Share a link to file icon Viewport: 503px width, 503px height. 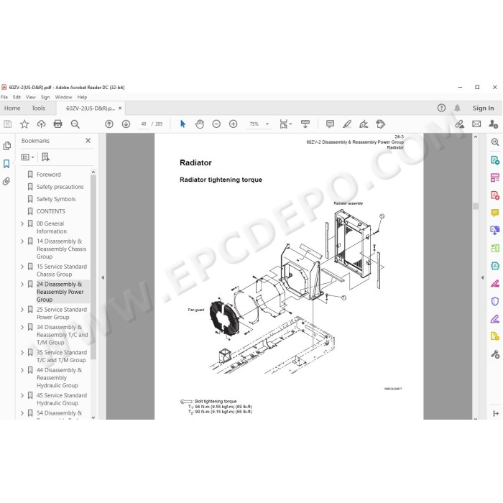459,124
